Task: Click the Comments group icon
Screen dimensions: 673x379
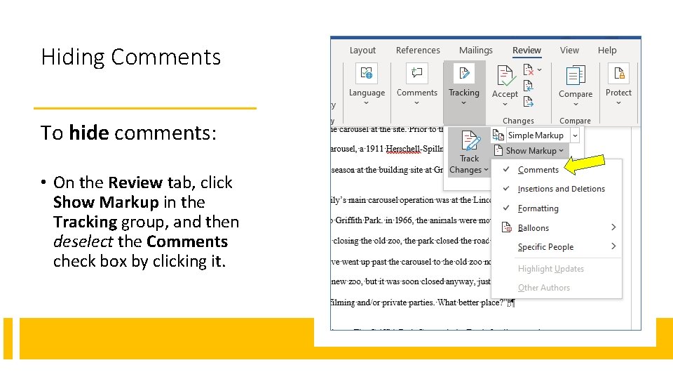Action: pyautogui.click(x=416, y=74)
